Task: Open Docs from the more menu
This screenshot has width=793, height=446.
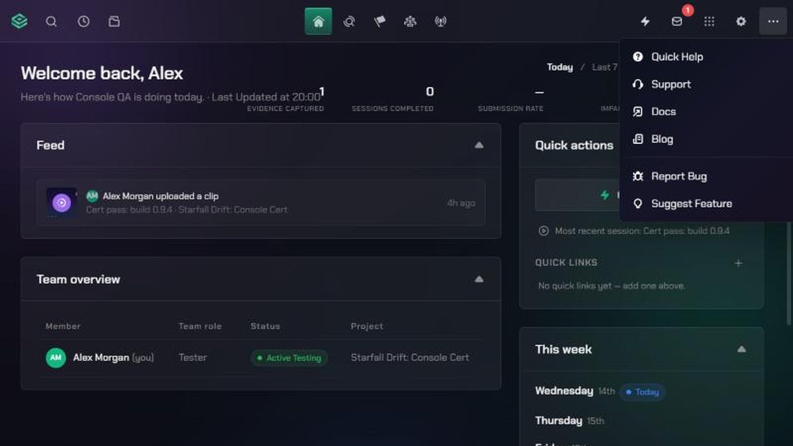Action: click(706, 111)
